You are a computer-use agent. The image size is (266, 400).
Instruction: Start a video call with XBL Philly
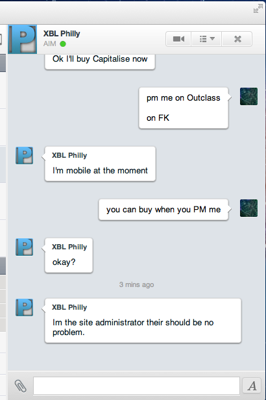point(178,39)
